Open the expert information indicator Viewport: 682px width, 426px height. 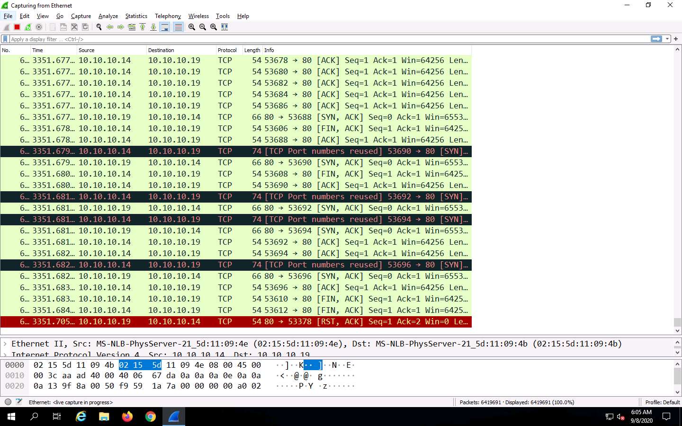(7, 402)
